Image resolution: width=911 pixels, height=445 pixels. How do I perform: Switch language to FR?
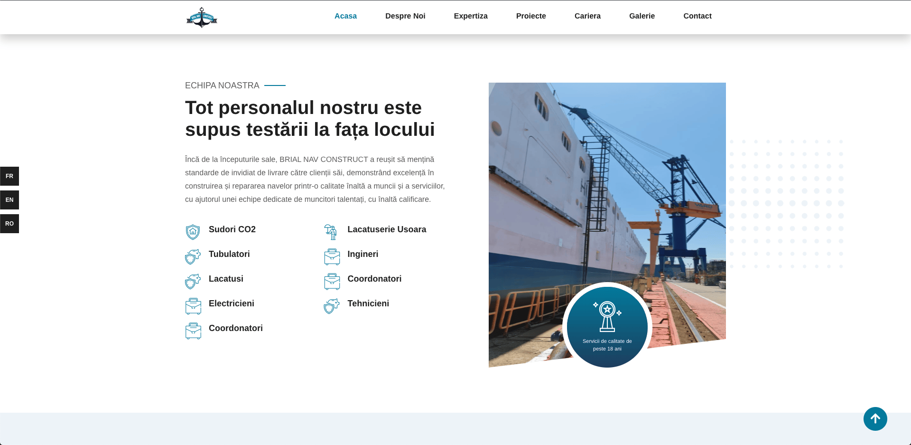point(9,176)
